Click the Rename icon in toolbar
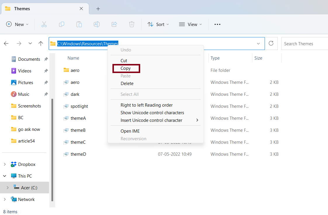Viewport: 328px width, 215px height. pyautogui.click(x=97, y=25)
